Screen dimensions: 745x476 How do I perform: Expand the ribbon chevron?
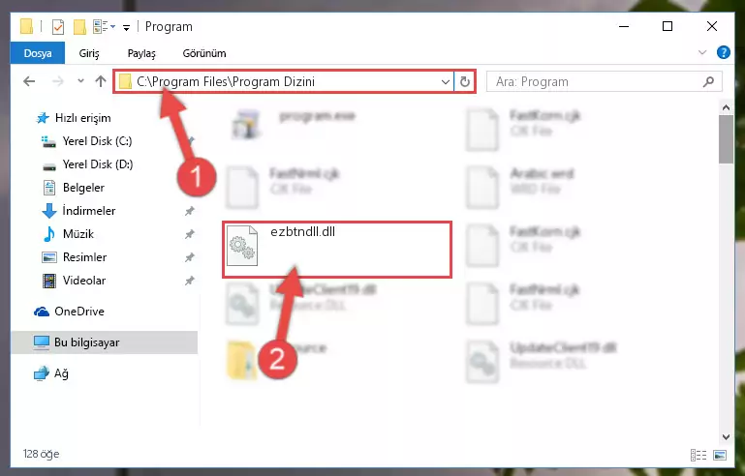702,52
